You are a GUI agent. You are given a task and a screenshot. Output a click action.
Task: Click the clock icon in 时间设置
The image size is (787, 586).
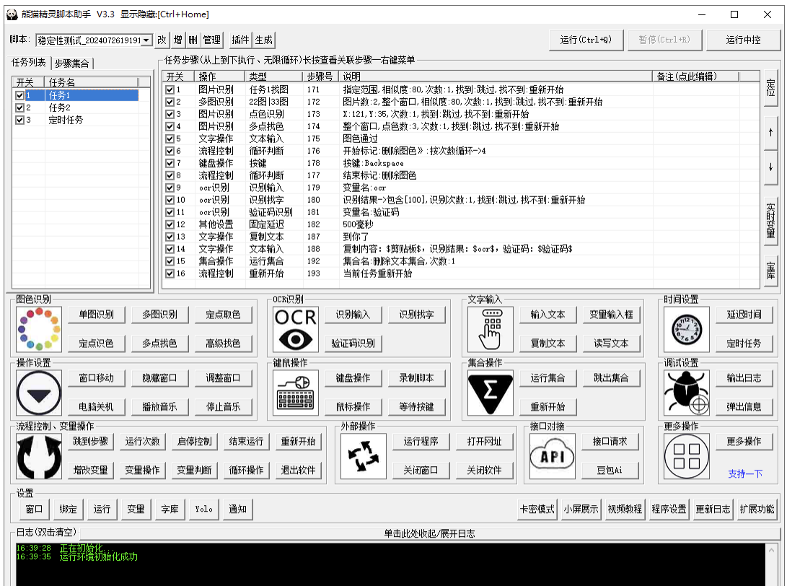pyautogui.click(x=686, y=328)
